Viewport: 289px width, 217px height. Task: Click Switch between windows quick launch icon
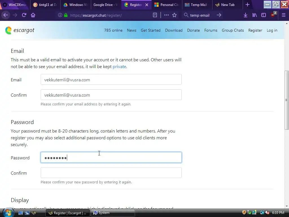click(x=27, y=213)
